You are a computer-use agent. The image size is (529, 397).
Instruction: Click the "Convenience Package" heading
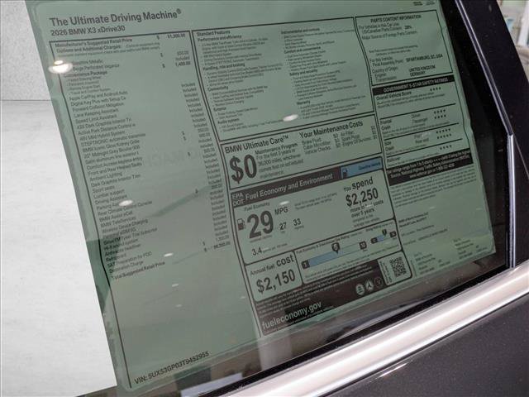click(x=87, y=74)
